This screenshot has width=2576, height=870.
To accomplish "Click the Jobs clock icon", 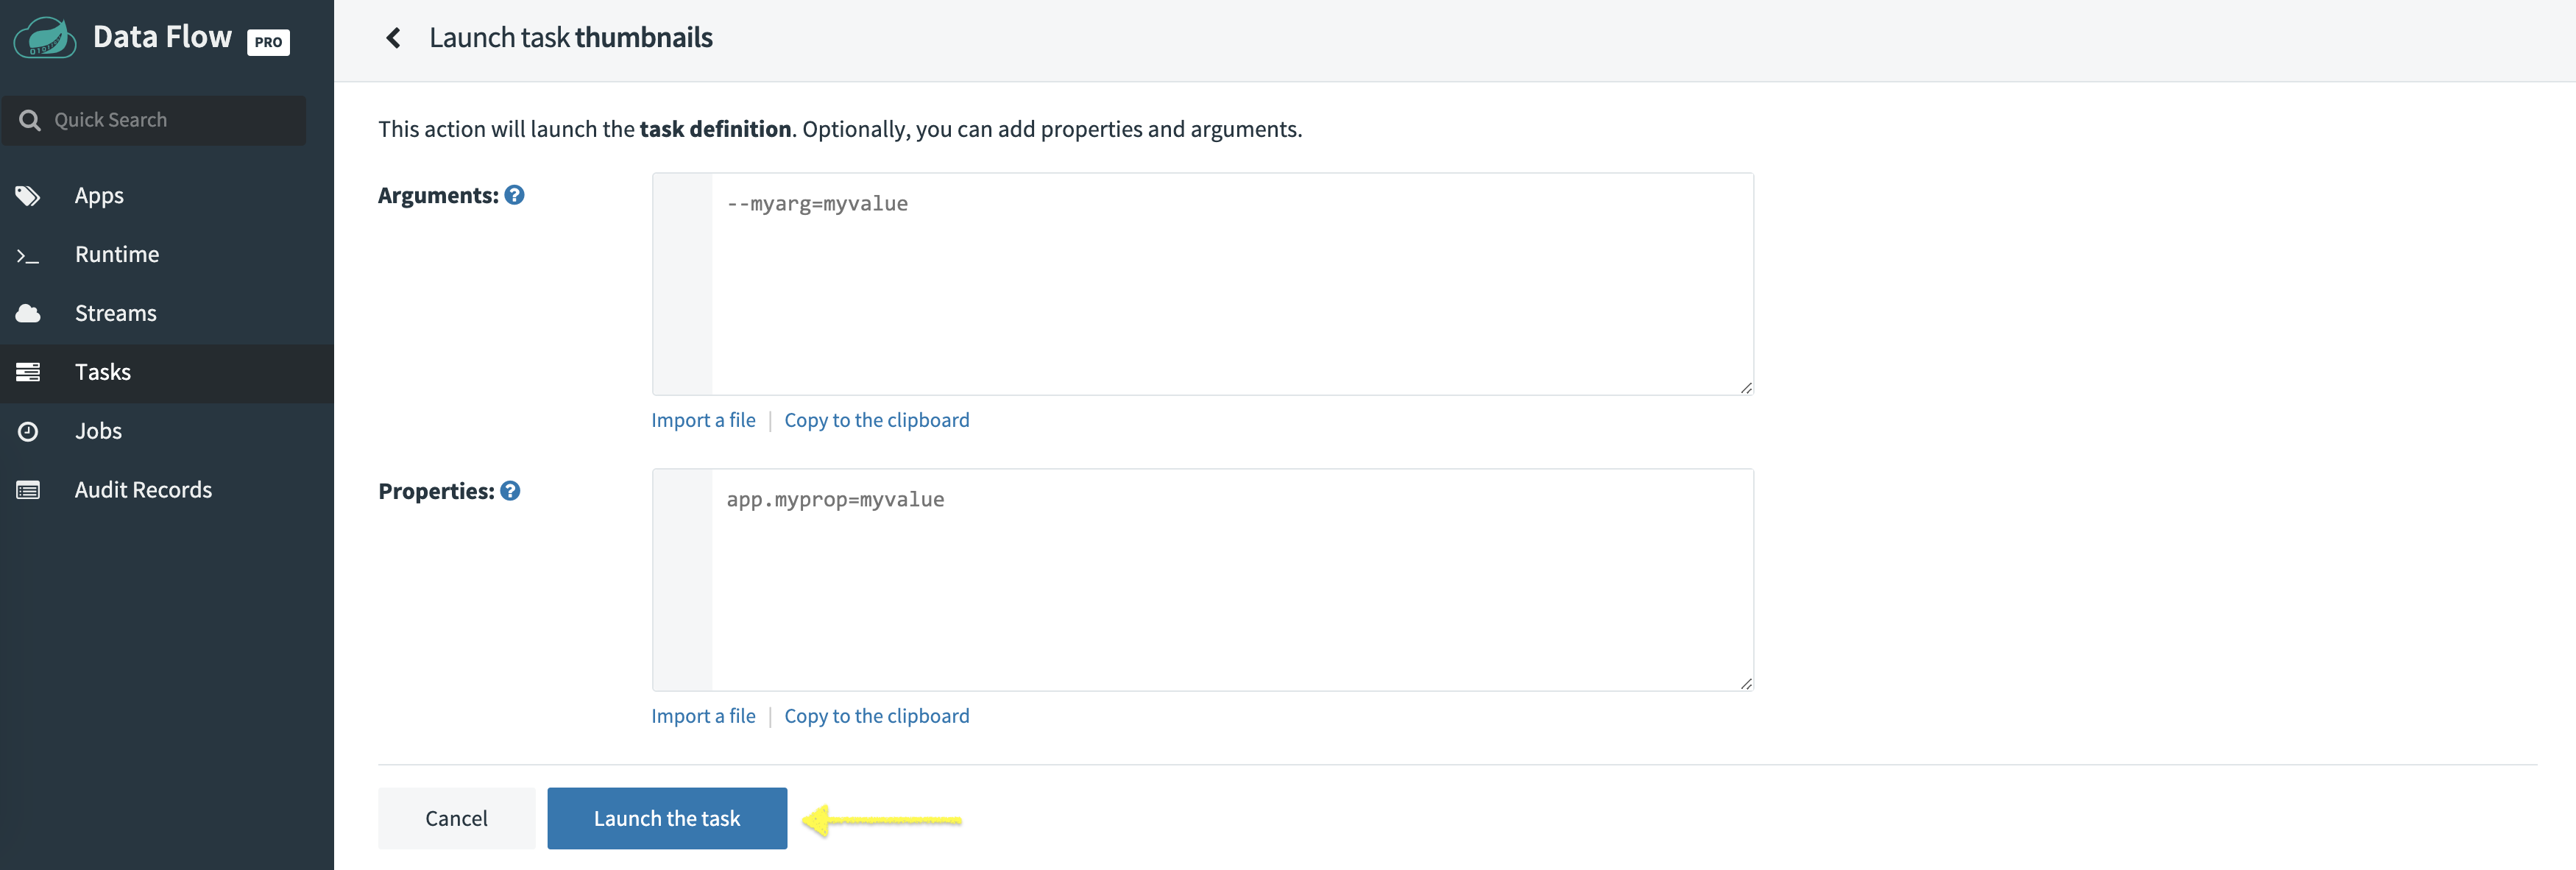I will 28,431.
